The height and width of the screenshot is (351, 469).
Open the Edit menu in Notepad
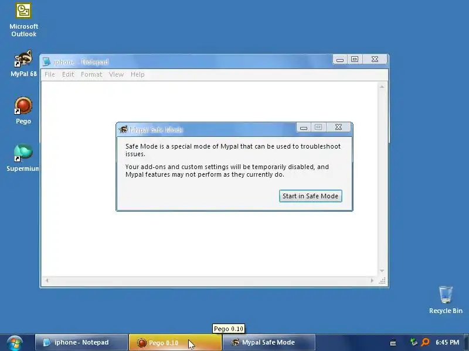68,74
